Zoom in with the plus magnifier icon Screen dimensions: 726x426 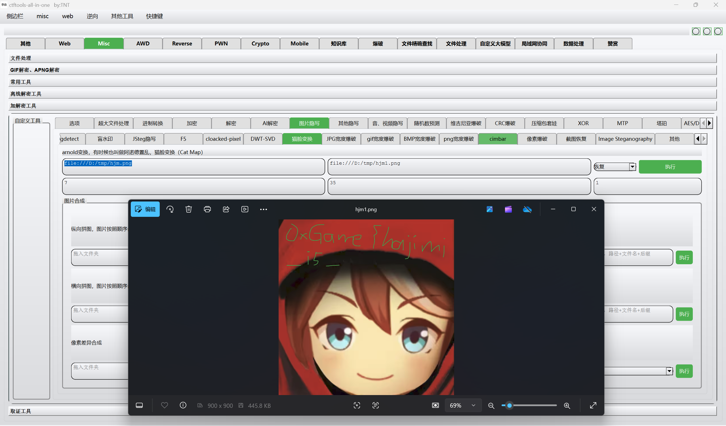pyautogui.click(x=567, y=406)
